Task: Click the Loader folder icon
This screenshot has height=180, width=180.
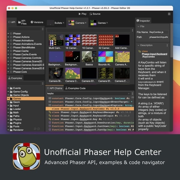Action: tap(11, 109)
